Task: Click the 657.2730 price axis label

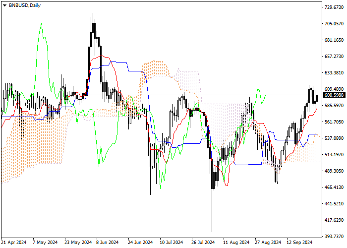Action: point(334,57)
